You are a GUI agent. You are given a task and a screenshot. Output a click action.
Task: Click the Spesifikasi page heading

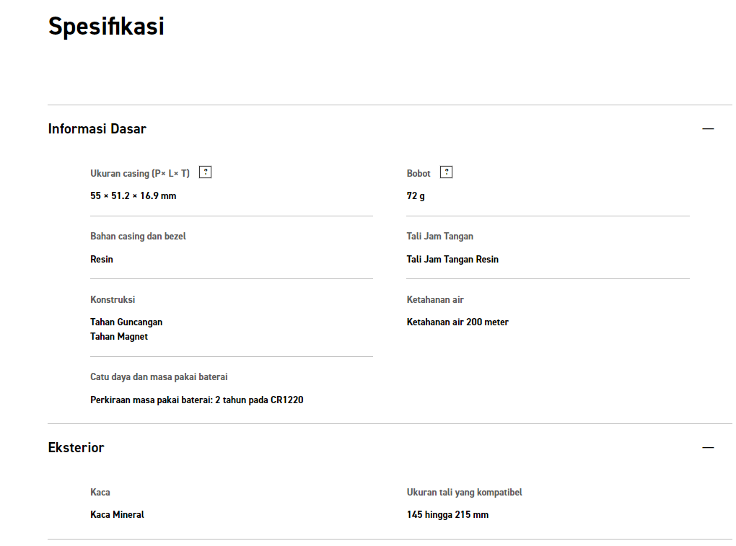point(106,27)
